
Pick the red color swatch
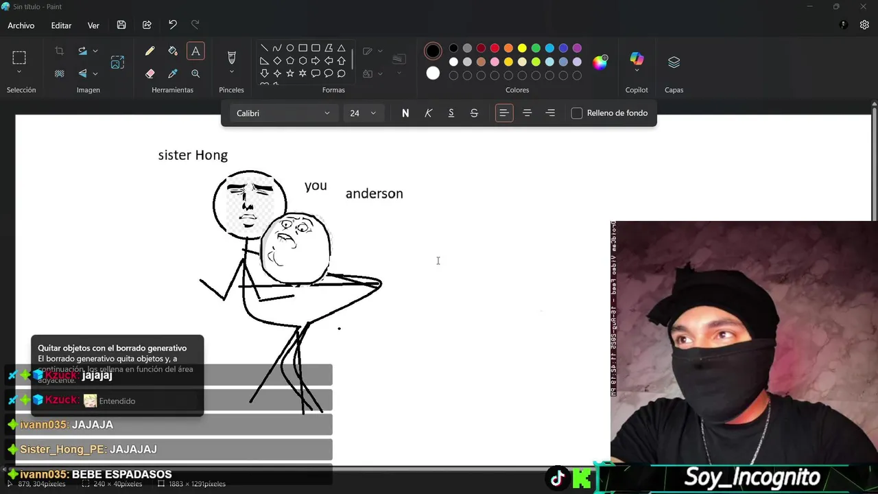(495, 48)
